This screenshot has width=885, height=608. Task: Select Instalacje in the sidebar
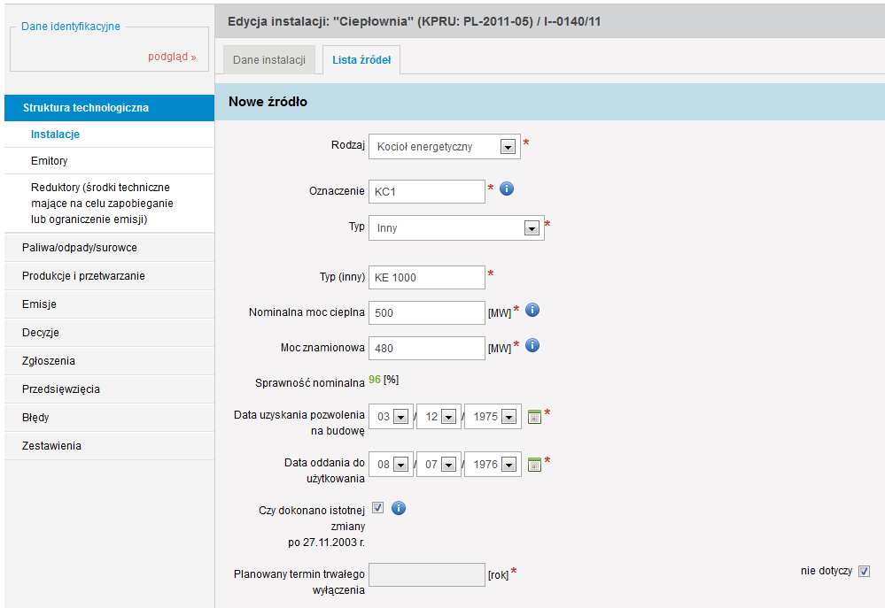pos(110,135)
